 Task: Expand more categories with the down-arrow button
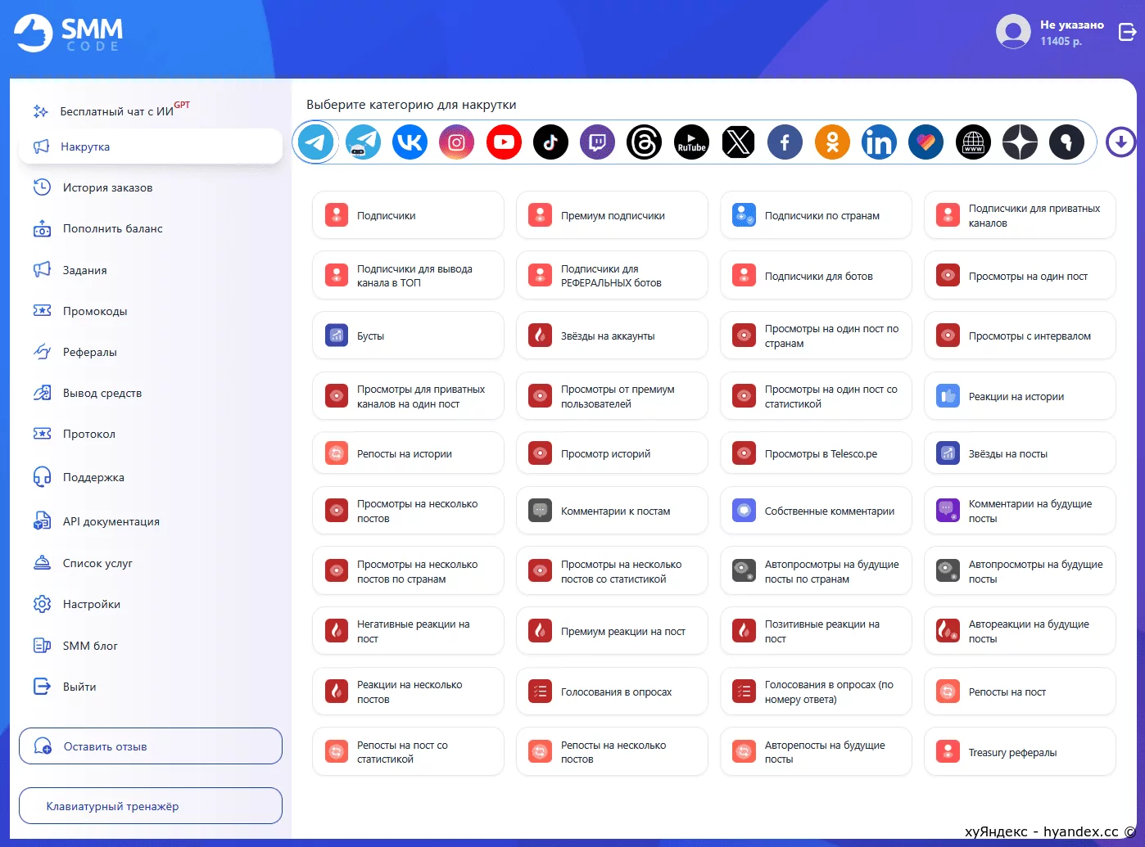1120,142
